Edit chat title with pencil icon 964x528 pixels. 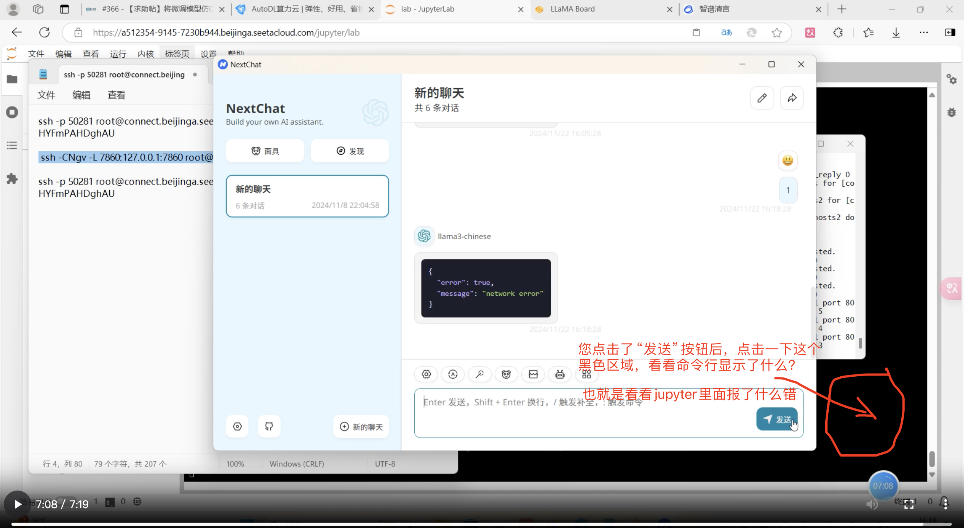coord(762,98)
